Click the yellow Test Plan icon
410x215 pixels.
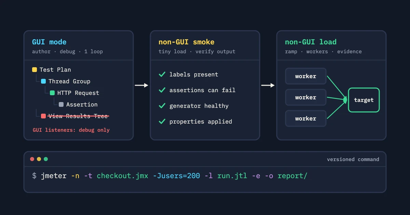(x=35, y=70)
